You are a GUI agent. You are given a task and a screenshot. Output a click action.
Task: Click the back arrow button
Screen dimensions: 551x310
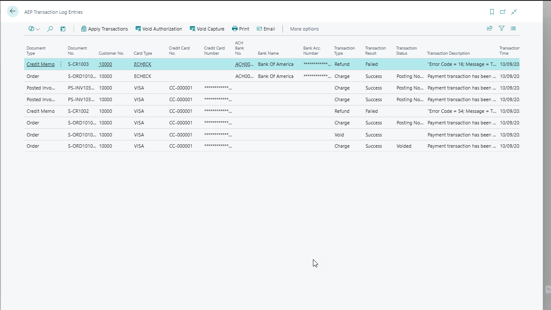point(12,12)
